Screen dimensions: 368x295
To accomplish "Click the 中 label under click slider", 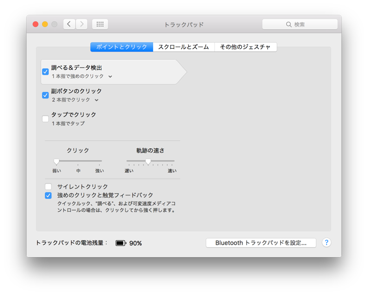I will click(78, 171).
